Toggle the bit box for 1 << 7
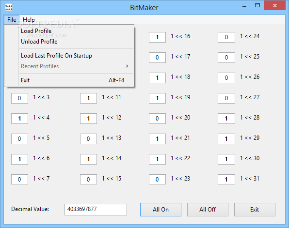The height and width of the screenshot is (228, 289). pos(19,180)
